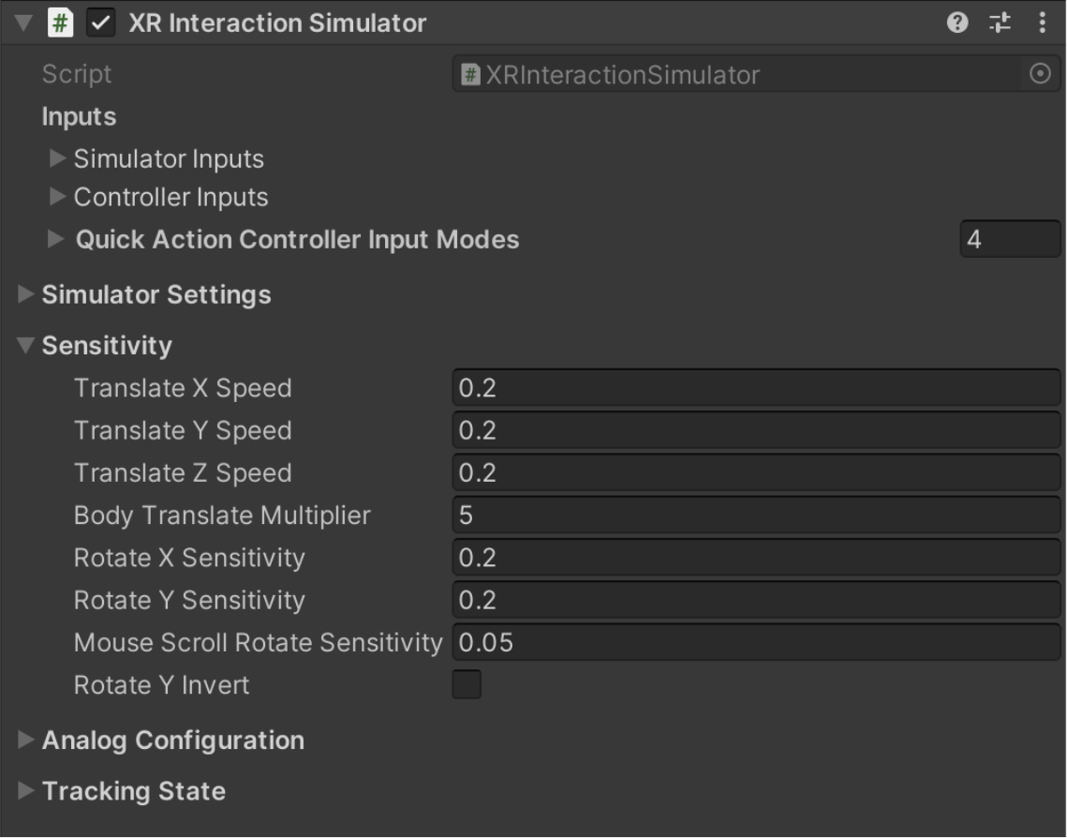Click the Translate Y Speed value field
This screenshot has height=838, width=1067.
tap(756, 429)
